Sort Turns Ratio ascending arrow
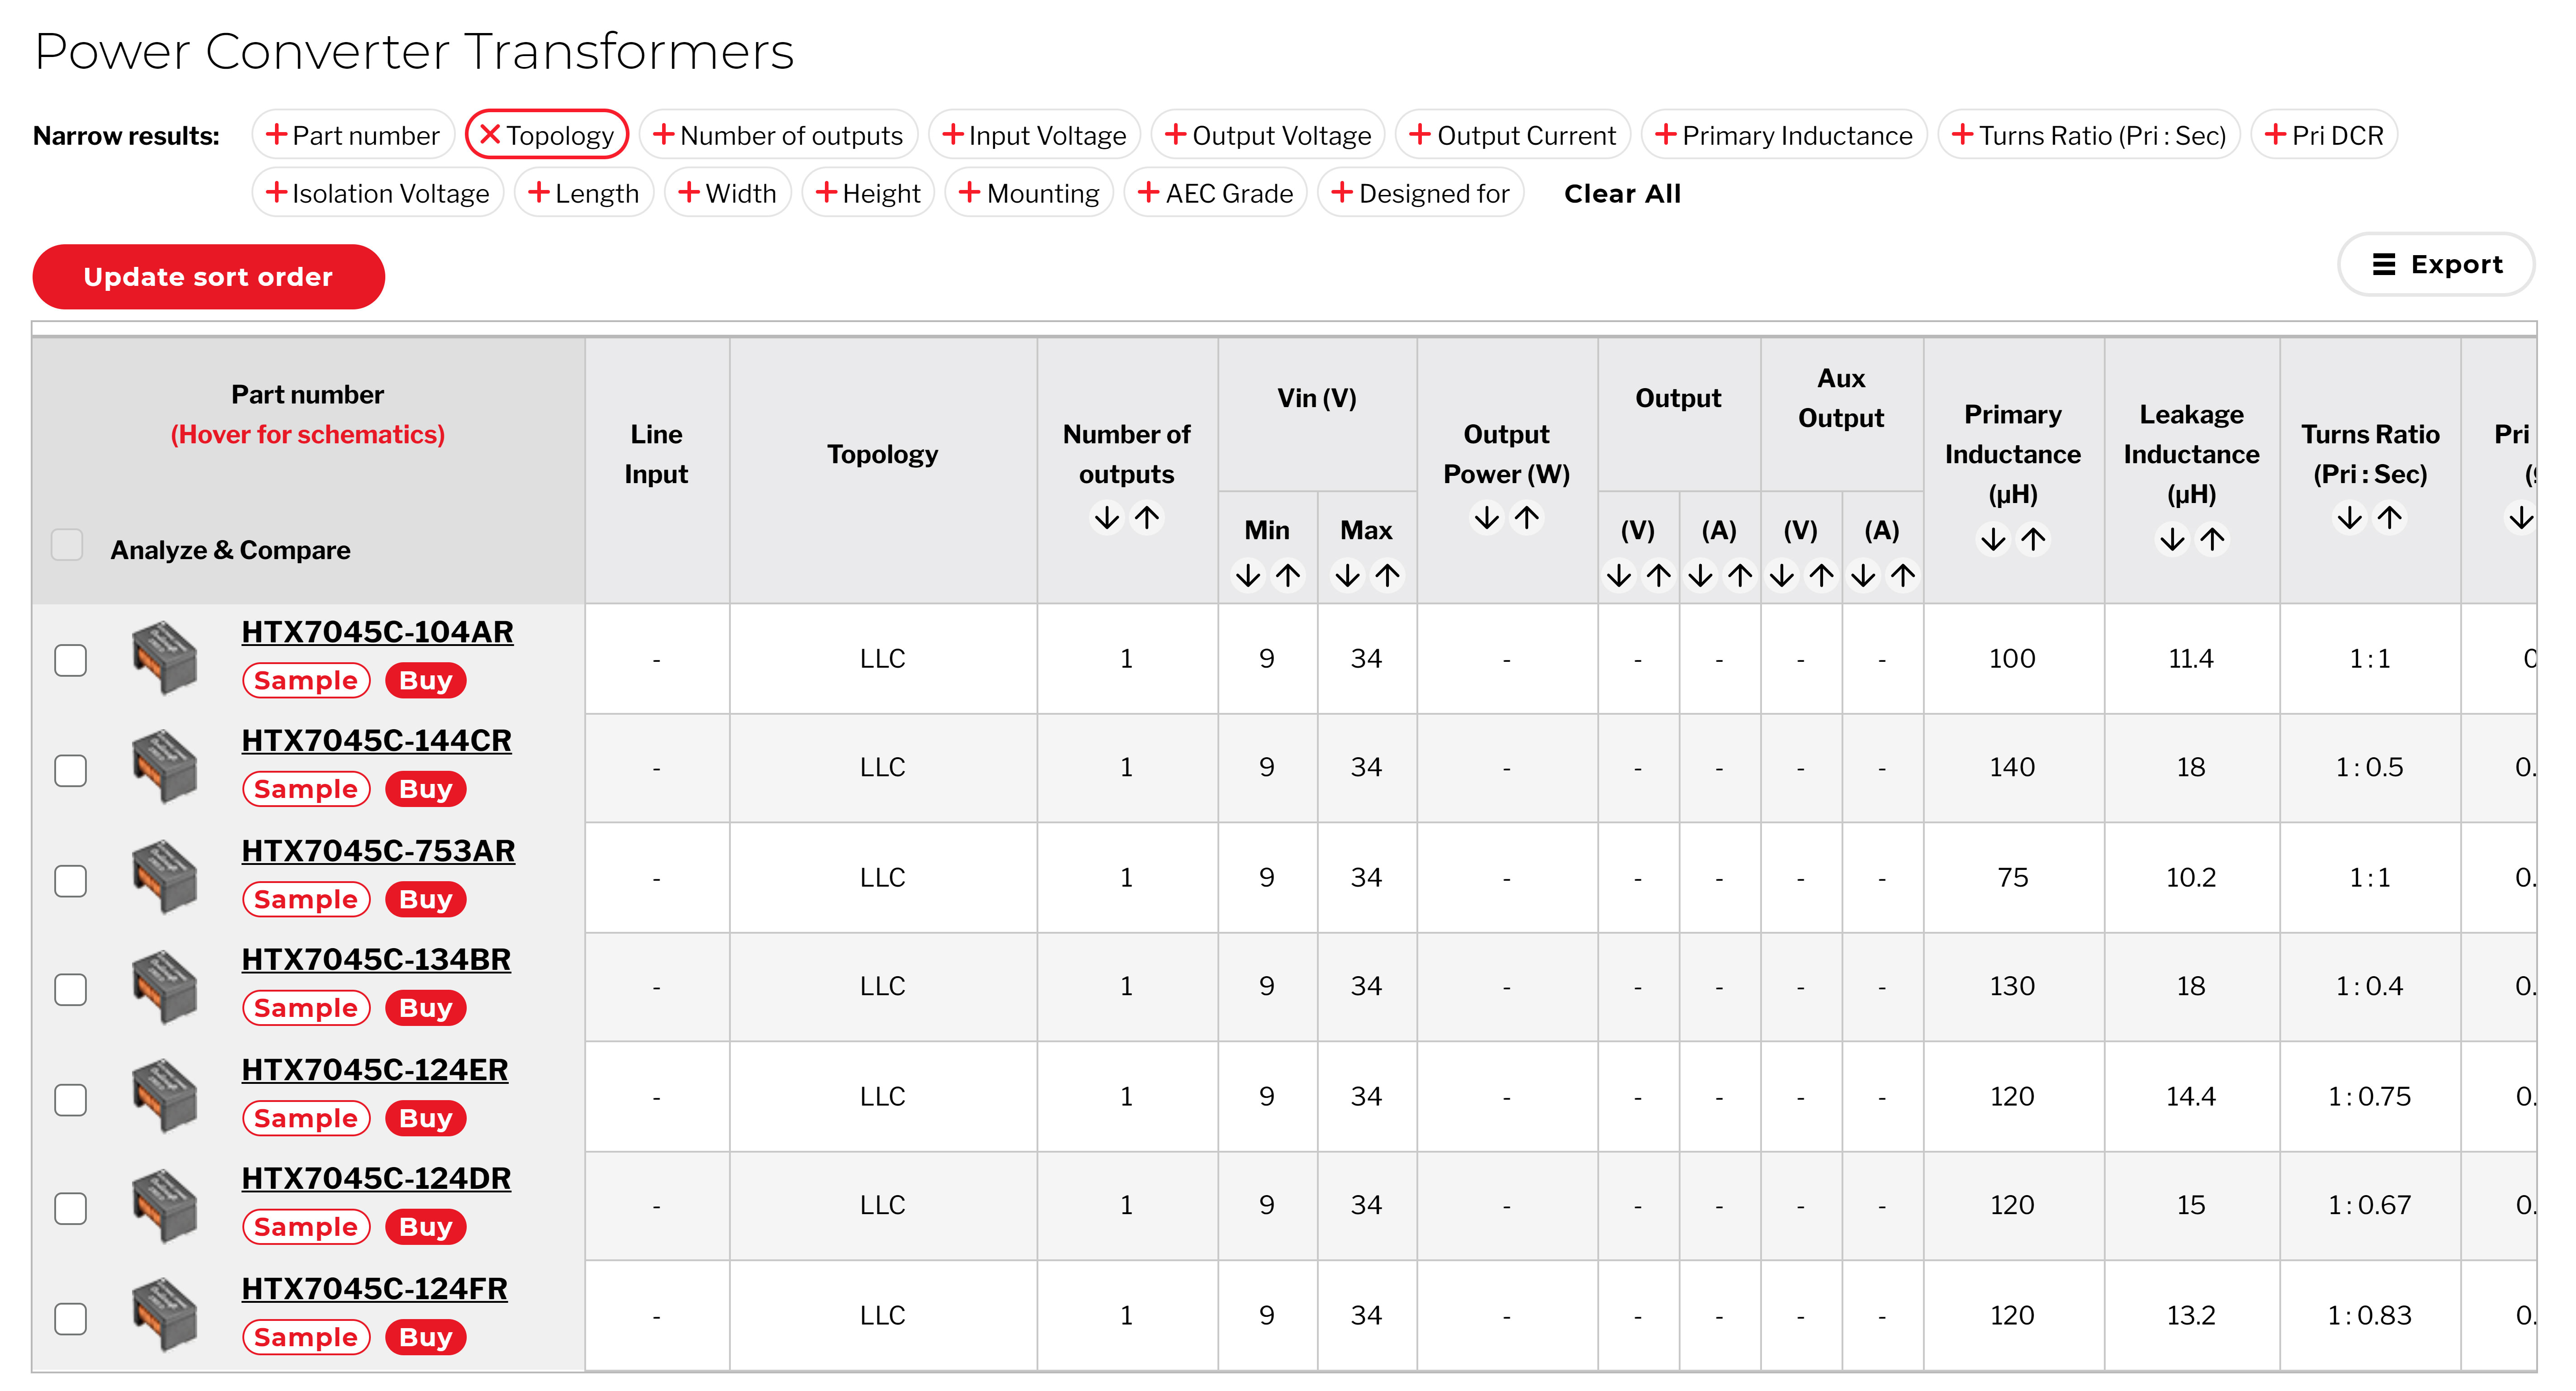2576x1391 pixels. [x=2390, y=518]
